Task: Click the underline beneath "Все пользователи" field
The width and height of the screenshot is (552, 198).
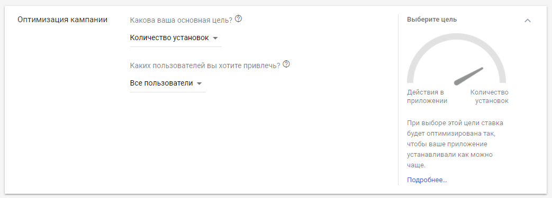Action: pyautogui.click(x=168, y=92)
